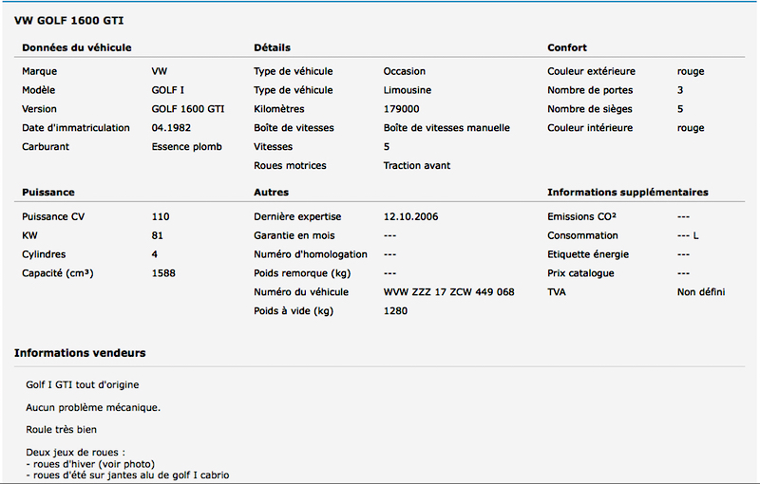Image resolution: width=760 pixels, height=484 pixels.
Task: Click the 'Poids remorque (kg)' label
Action: tap(302, 273)
